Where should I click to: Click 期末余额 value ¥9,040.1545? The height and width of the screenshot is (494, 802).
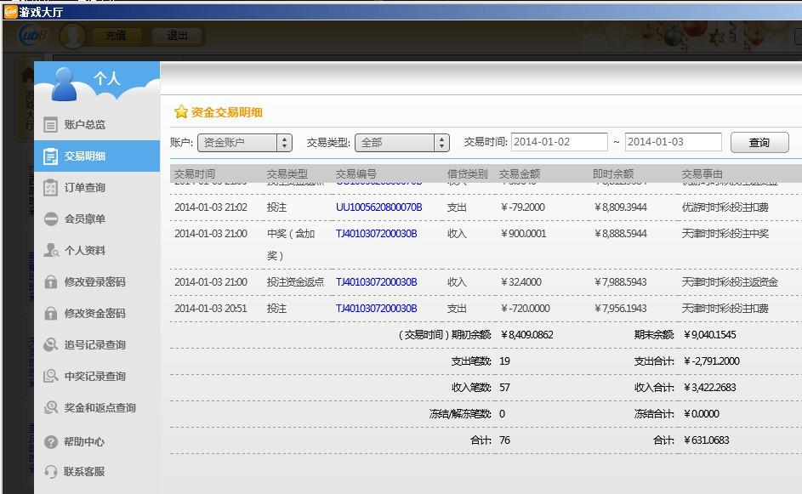tap(710, 334)
